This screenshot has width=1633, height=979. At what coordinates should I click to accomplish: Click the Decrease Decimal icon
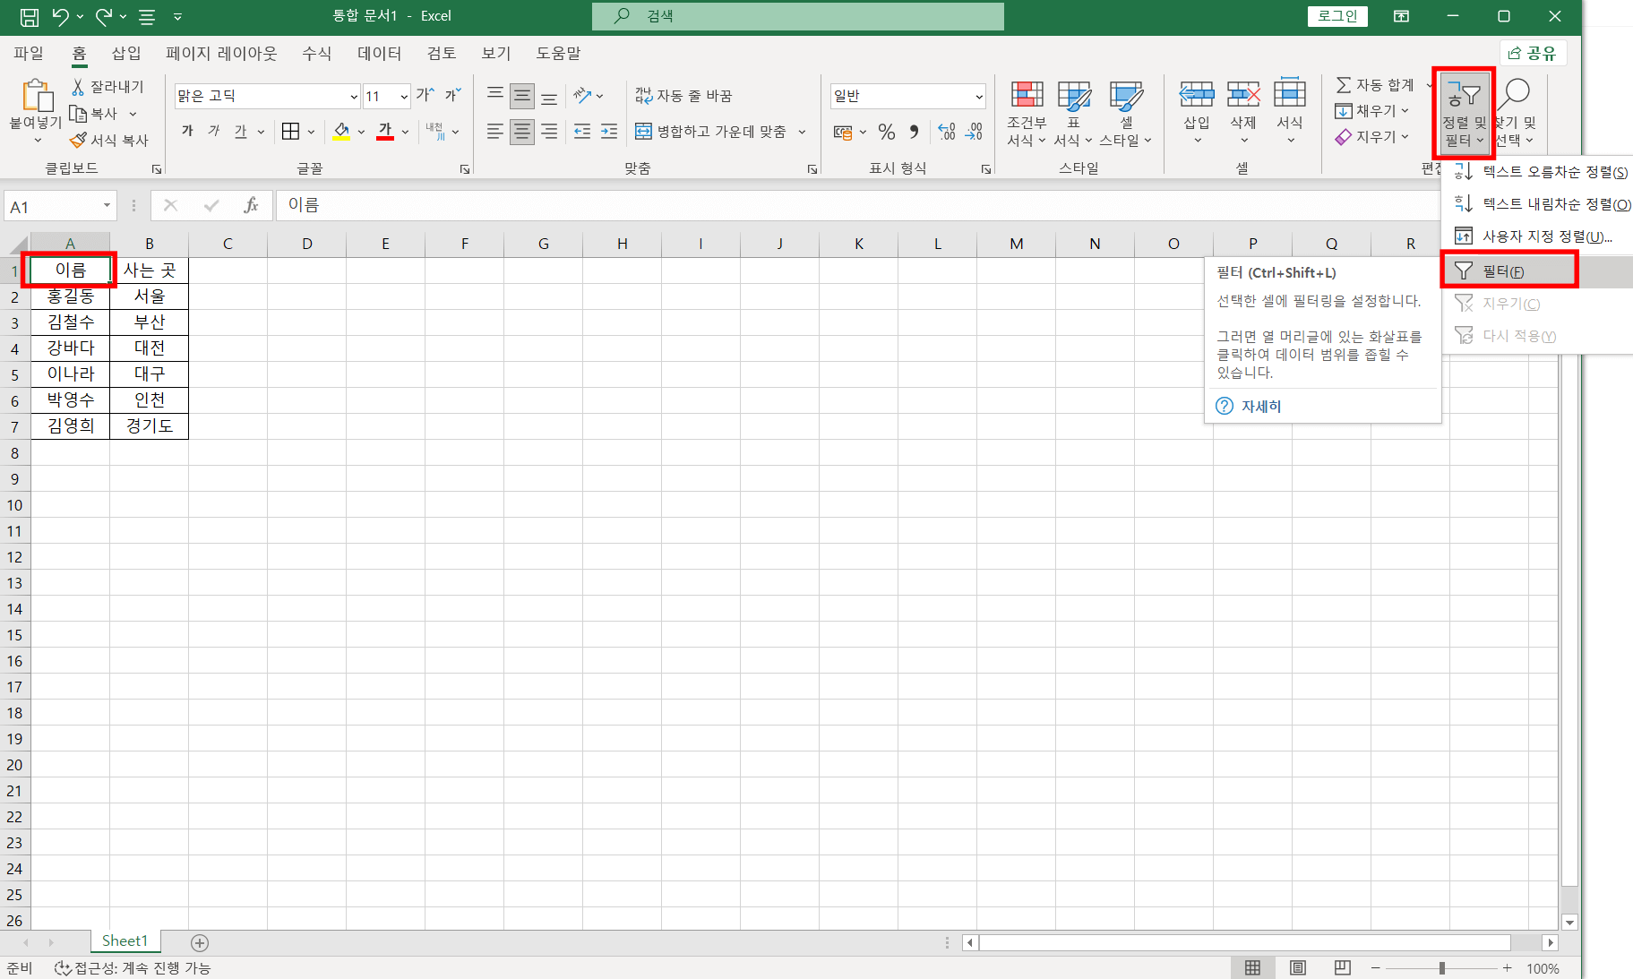pos(974,132)
